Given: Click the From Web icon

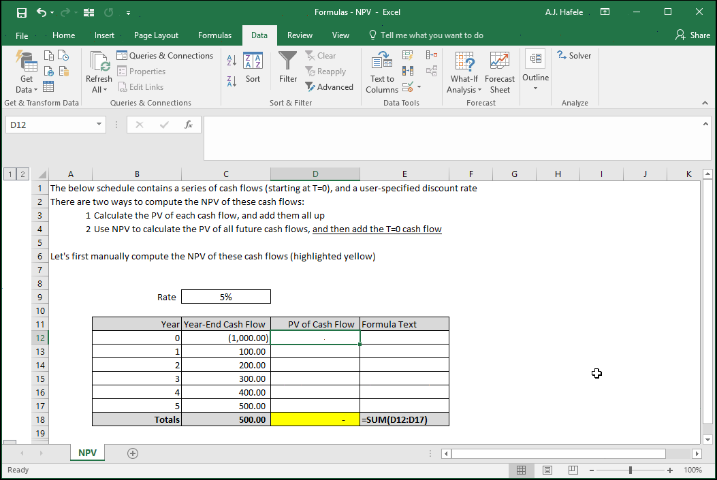Looking at the screenshot, I should 48,71.
